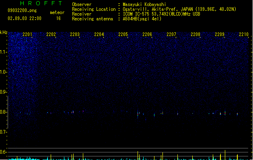Screen dimensions: 253x160
Task: Click the Receiver label
Action: tap(82, 14)
